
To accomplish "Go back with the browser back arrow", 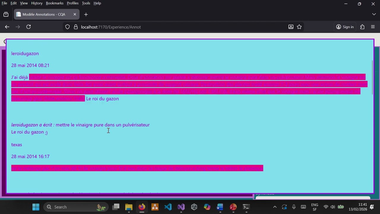I will (x=7, y=27).
